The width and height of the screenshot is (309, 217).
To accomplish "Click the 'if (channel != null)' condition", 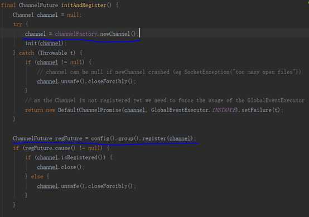I will click(55, 62).
